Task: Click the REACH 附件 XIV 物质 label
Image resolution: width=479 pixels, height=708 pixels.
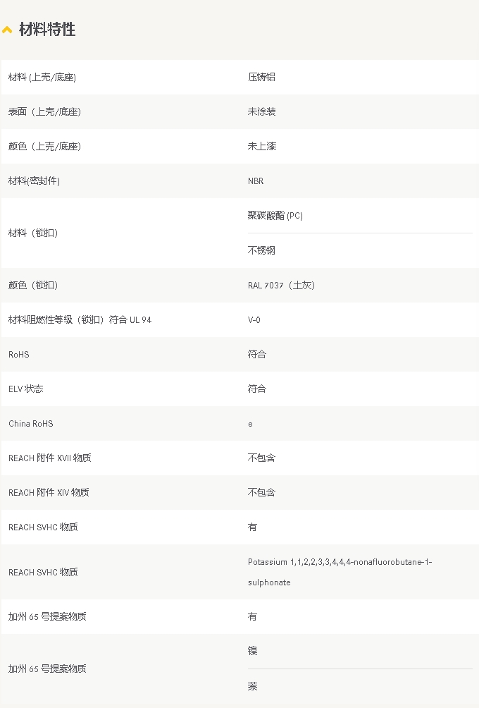Action: 49,493
